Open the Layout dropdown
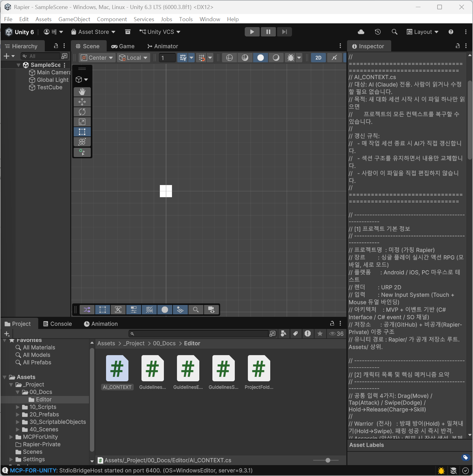The width and height of the screenshot is (473, 476). 423,32
